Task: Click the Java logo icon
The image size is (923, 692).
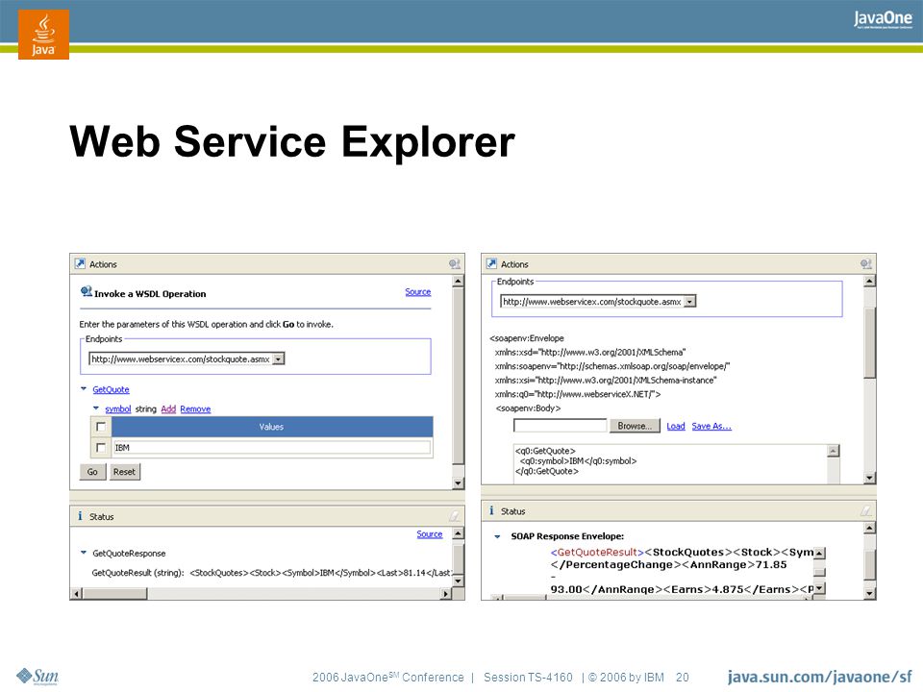Action: pos(43,35)
